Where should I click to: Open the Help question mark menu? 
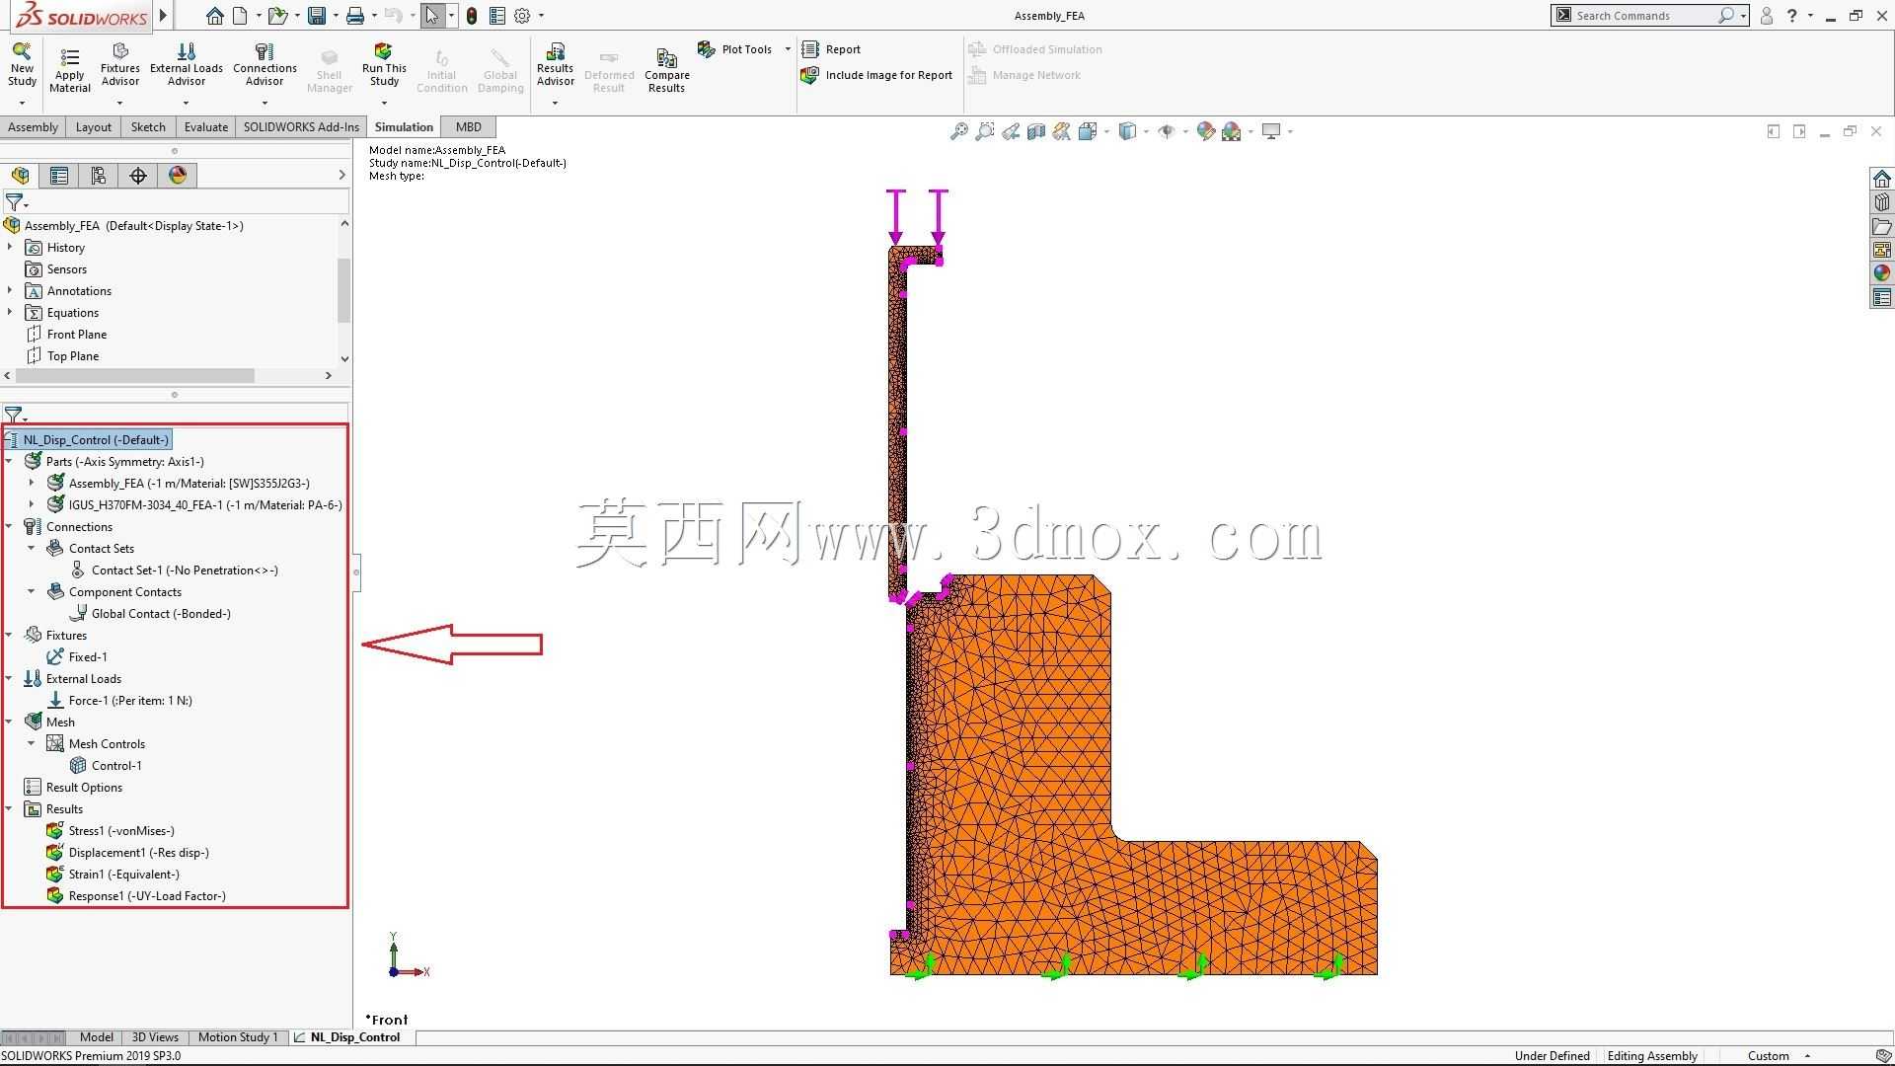tap(1791, 16)
